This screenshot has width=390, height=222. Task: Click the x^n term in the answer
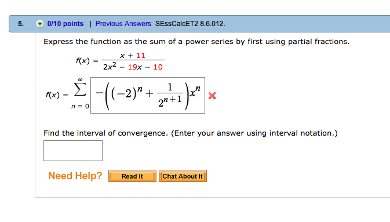click(x=195, y=91)
